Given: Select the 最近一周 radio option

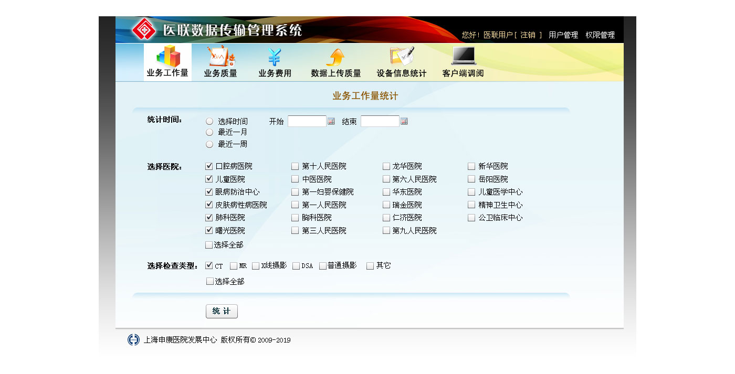Looking at the screenshot, I should [209, 144].
